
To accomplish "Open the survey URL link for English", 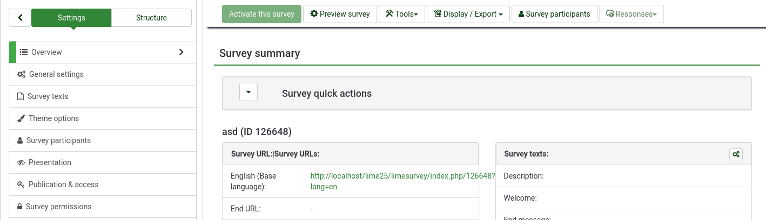I will [x=402, y=176].
